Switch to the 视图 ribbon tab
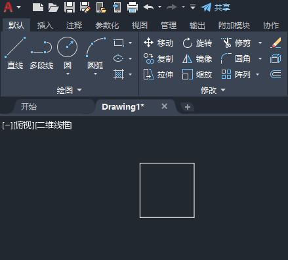Viewport: 288px width, 260px height. 140,26
